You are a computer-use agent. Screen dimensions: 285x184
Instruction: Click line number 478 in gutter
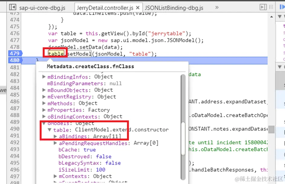pyautogui.click(x=15, y=47)
